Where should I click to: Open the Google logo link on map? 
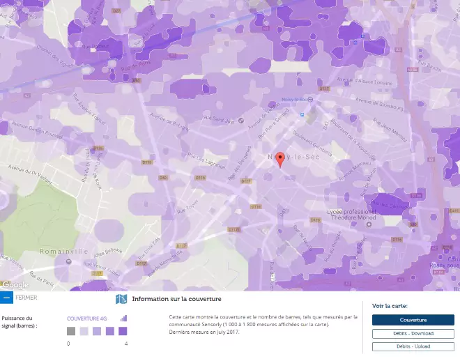(15, 285)
